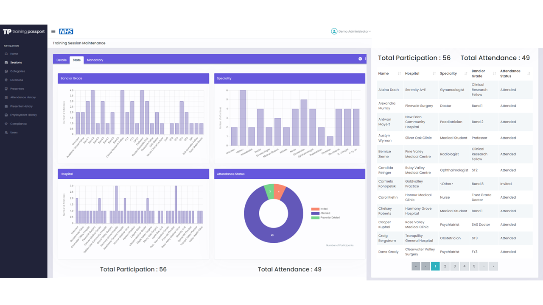Viewport: 543px width, 305px height.
Task: Open Users in the sidebar
Action: [x=14, y=133]
